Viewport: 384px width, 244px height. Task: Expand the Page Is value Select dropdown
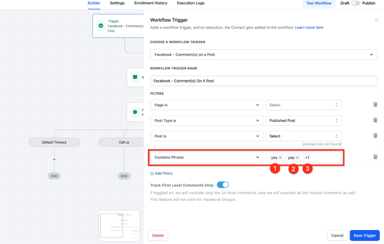coord(304,105)
